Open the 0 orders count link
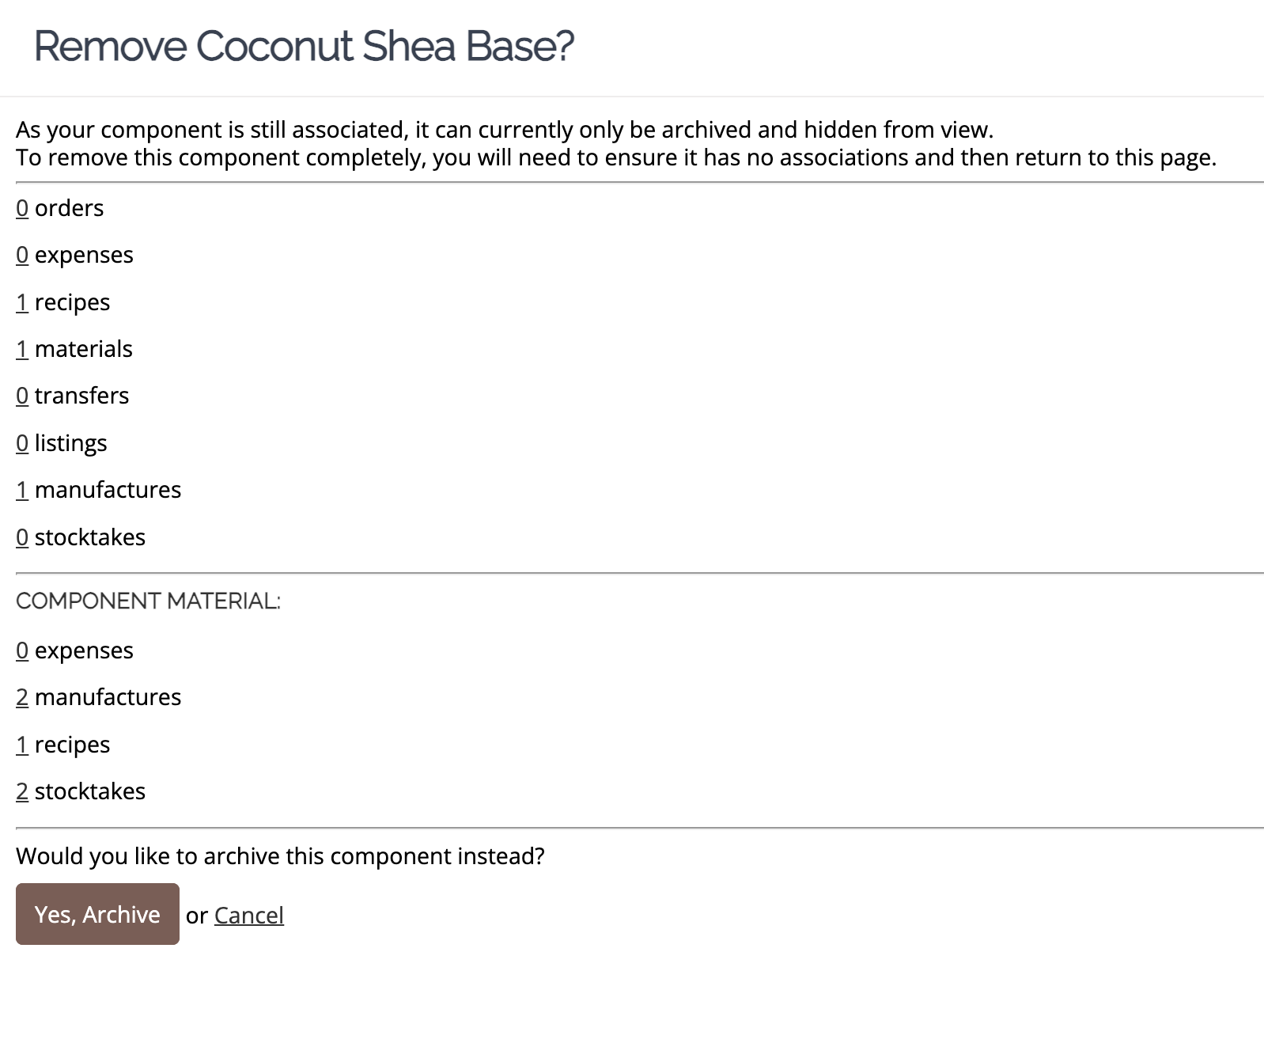Image resolution: width=1264 pixels, height=1043 pixels. (x=22, y=208)
